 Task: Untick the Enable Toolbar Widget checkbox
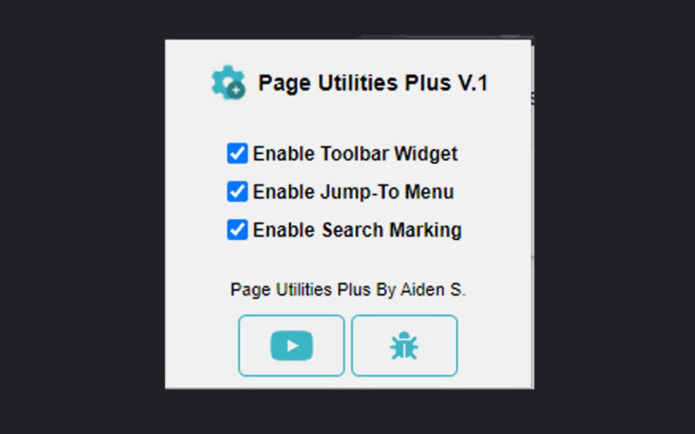coord(237,154)
